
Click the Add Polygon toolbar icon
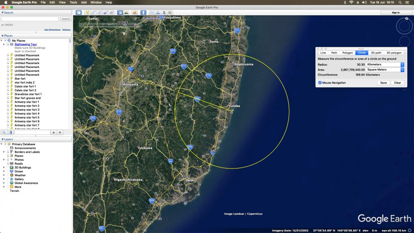click(93, 12)
